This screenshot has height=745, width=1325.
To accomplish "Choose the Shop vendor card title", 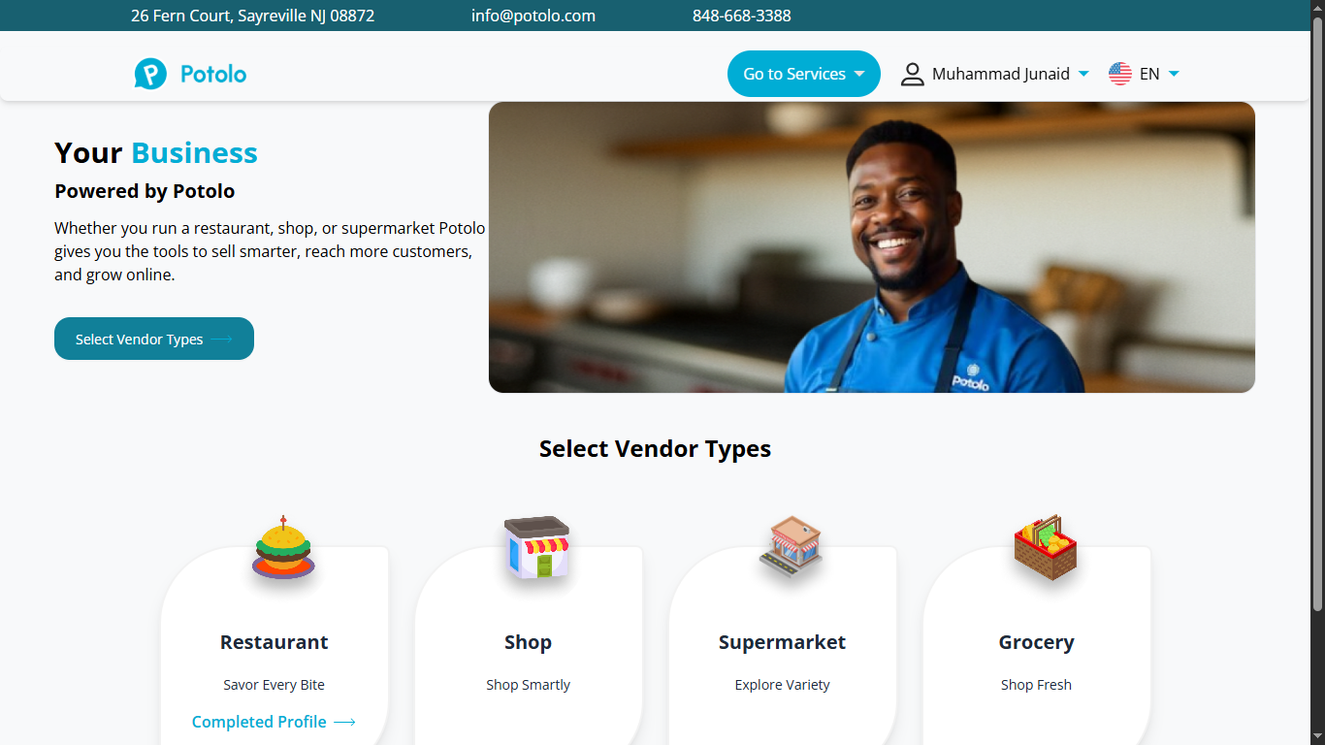I will click(528, 642).
